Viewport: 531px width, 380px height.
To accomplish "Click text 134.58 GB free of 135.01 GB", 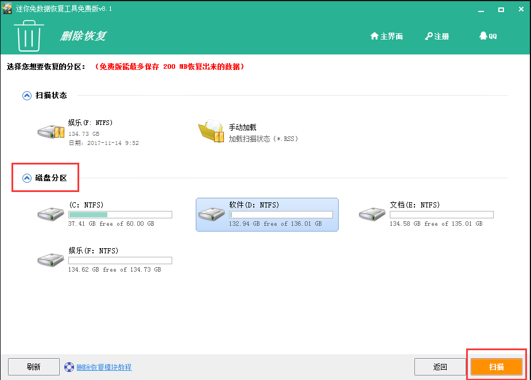I will 436,224.
